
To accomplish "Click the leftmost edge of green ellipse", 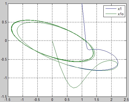I will pos(11,29).
